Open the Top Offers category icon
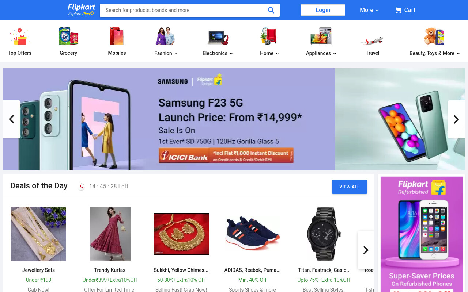 coord(20,36)
